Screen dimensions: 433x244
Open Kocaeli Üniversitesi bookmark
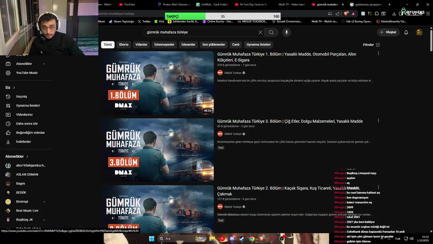click(287, 21)
